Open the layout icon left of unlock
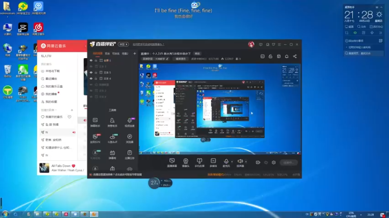Viewport: 389px width, 218px height. click(263, 56)
